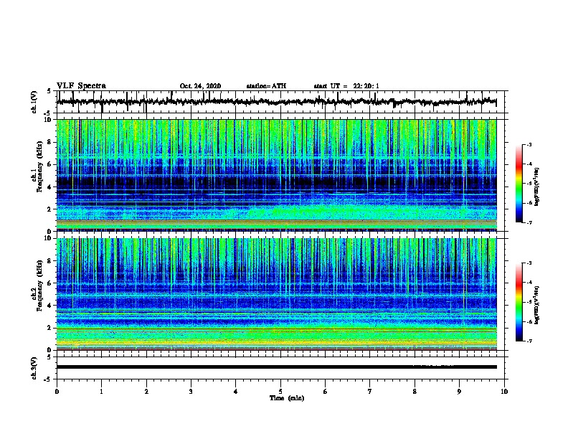The height and width of the screenshot is (439, 568).
Task: Click the ch.1 PSD color scale bar
Action: 519,184
